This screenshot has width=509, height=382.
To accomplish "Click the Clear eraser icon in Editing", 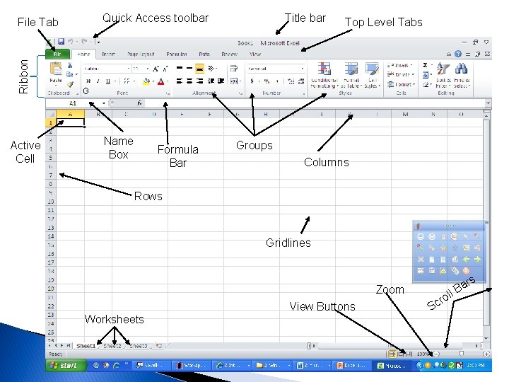I will [426, 85].
